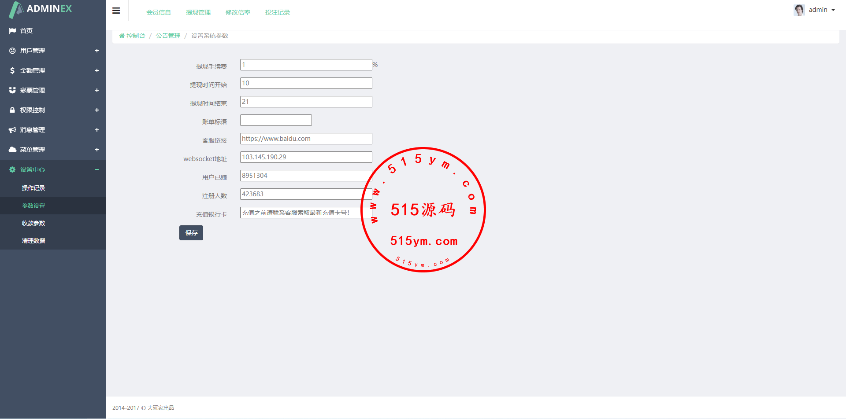Click the 公告管理 breadcrumb link
The height and width of the screenshot is (419, 846).
click(x=168, y=36)
